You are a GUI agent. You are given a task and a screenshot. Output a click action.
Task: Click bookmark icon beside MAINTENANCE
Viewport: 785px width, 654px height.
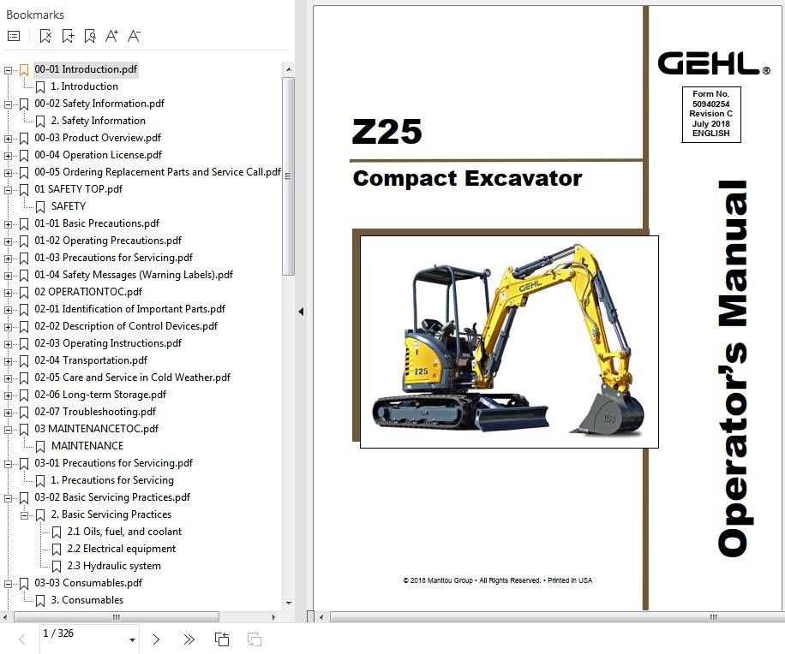point(40,447)
